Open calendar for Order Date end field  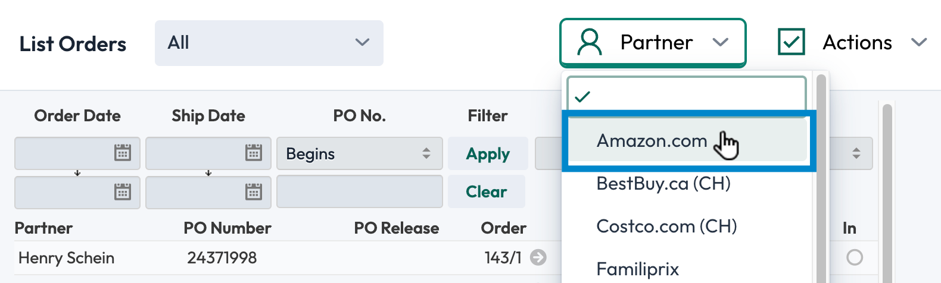click(123, 191)
